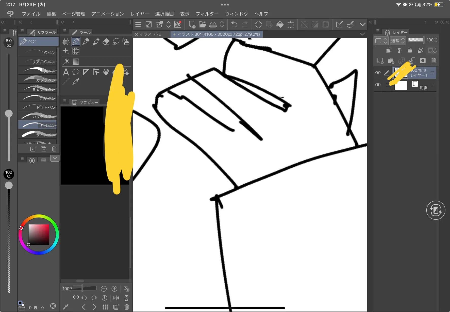This screenshot has height=312, width=450.
Task: Hide the paper (用紙) layer eye icon
Action: [x=378, y=85]
